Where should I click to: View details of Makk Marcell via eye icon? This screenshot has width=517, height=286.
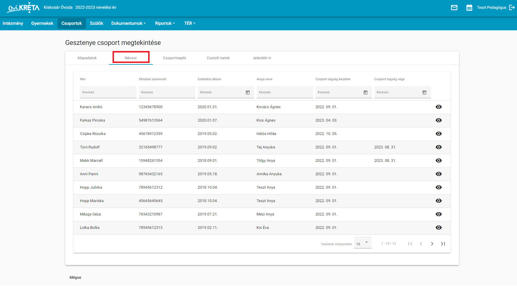point(439,161)
